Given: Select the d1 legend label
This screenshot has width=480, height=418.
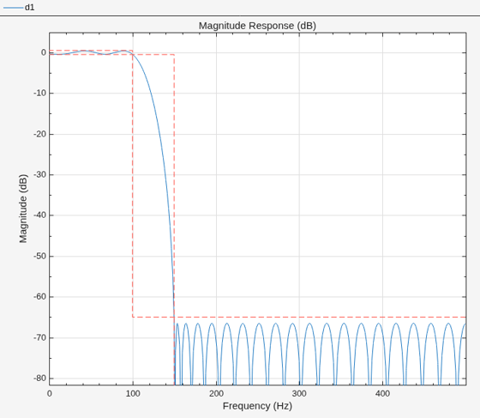Looking at the screenshot, I should 30,8.
